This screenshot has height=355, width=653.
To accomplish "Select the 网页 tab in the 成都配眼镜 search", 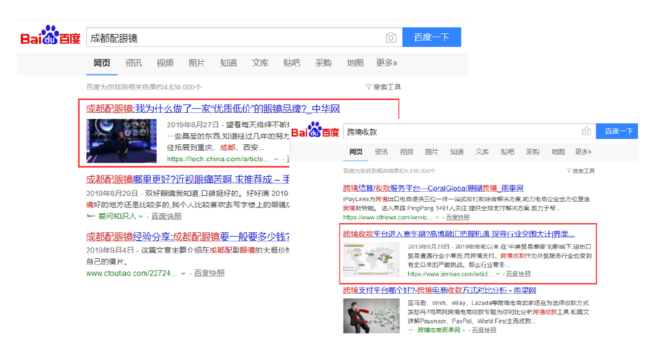I will point(102,63).
